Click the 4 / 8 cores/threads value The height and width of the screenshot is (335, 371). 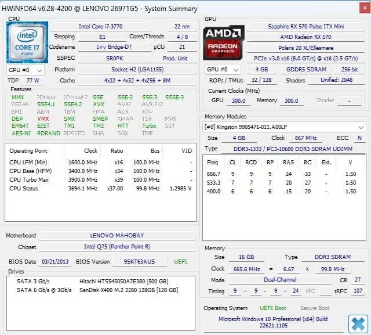pos(182,37)
